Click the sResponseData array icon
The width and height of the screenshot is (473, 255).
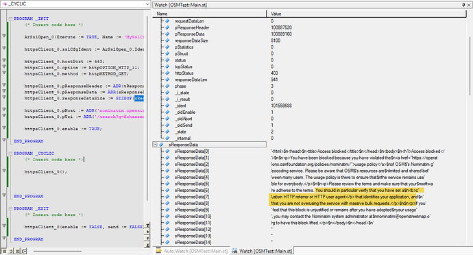161,145
